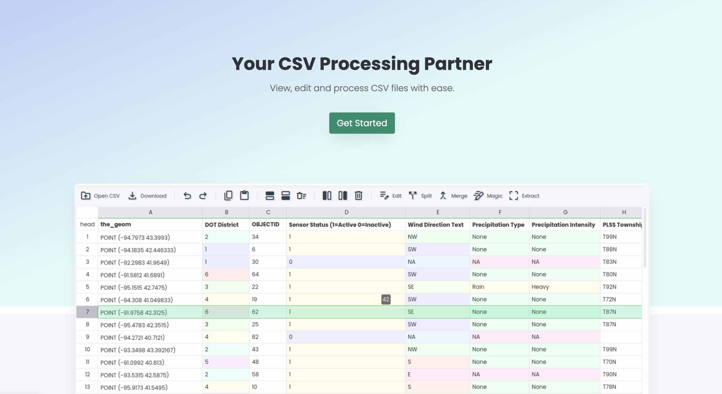Select the Split tool
The width and height of the screenshot is (722, 394).
coord(421,196)
